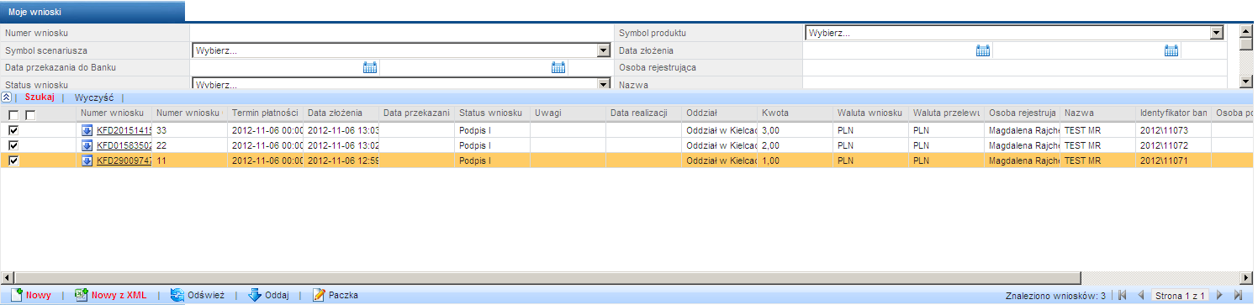Select the cell with amount 1,00

pyautogui.click(x=795, y=160)
